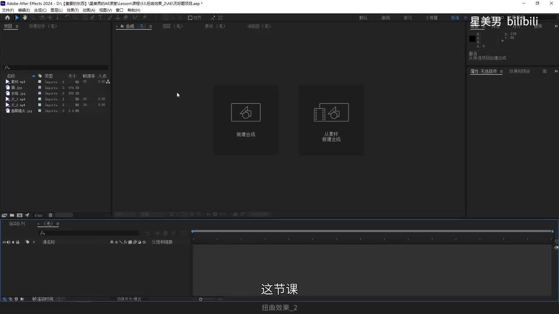
Task: Click the Effect fx switch column icon
Action: coord(125,242)
